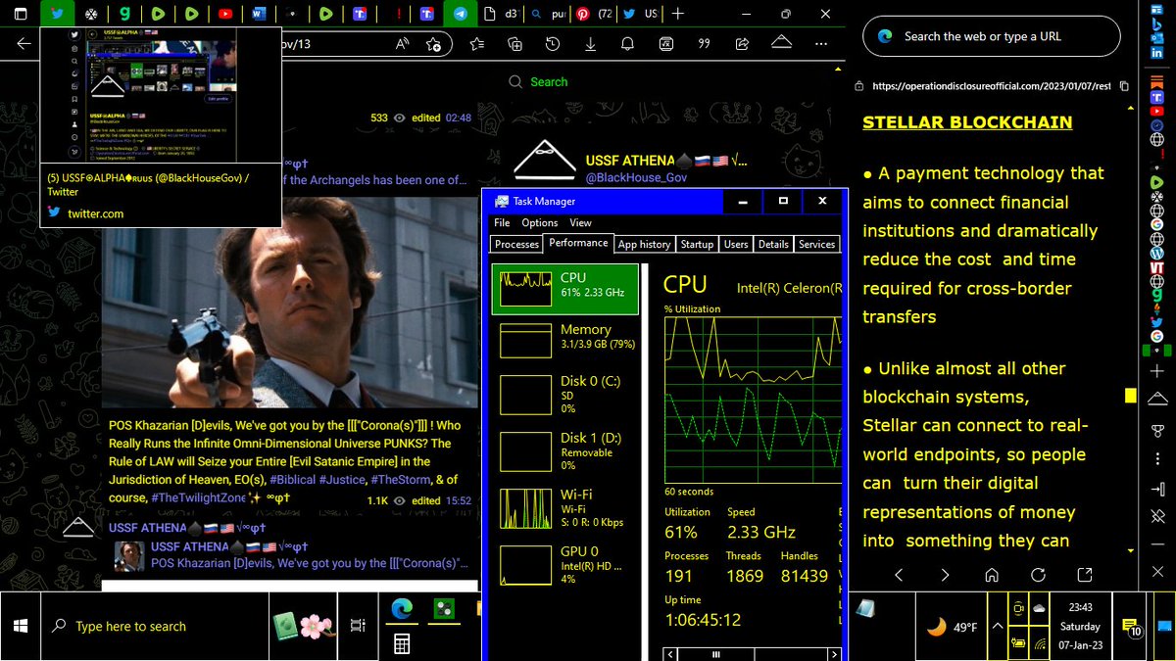Add a new browser tab
The width and height of the screenshot is (1176, 661).
[x=678, y=14]
